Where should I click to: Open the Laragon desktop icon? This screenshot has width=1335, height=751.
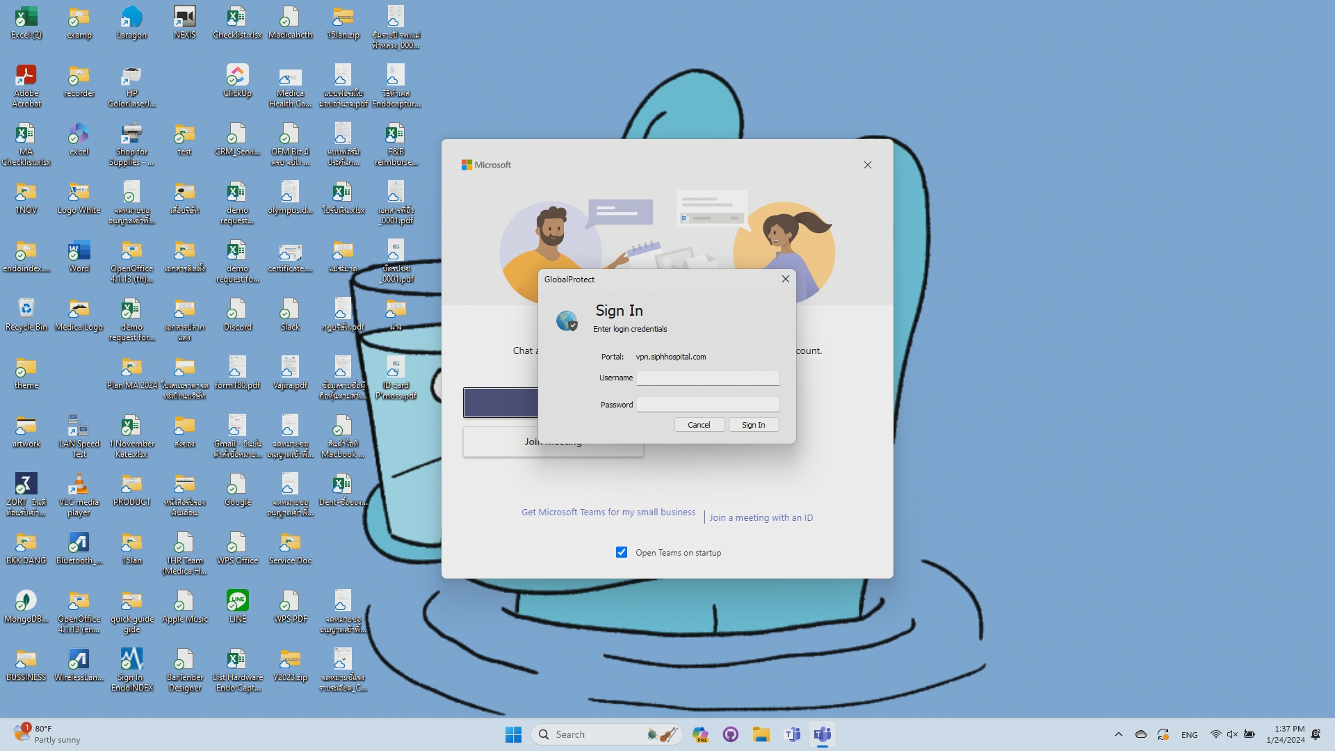point(131,23)
